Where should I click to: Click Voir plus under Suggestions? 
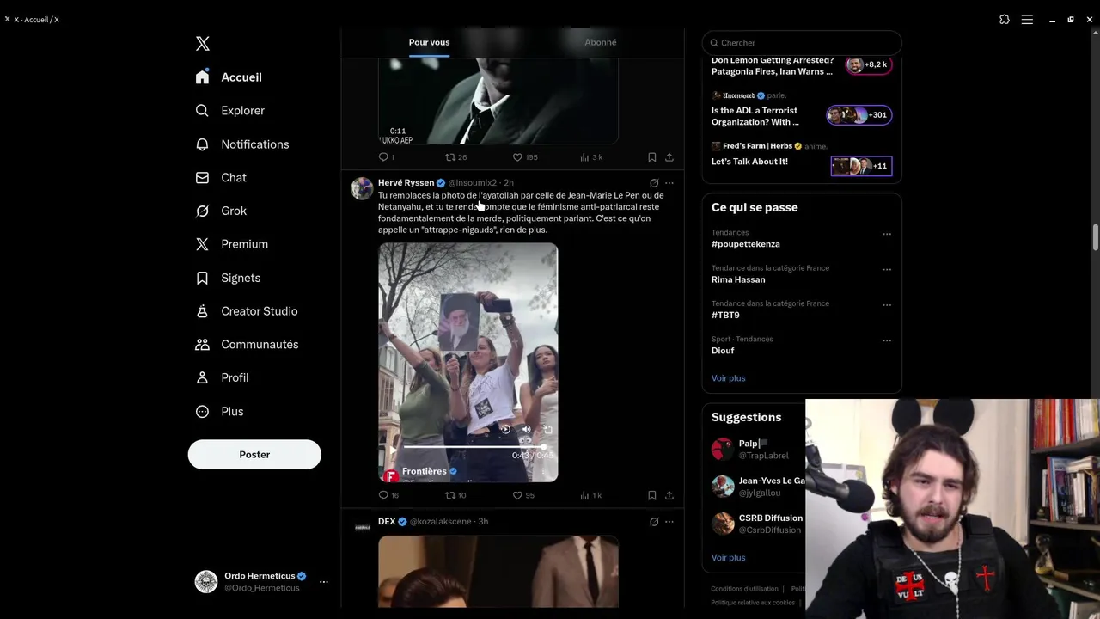(x=728, y=558)
